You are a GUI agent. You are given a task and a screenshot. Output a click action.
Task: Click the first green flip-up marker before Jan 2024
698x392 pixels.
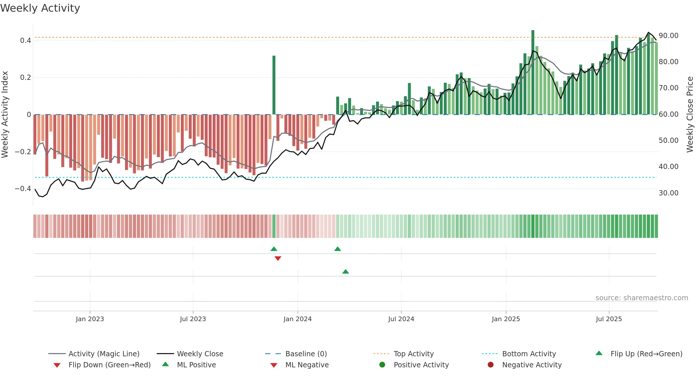(274, 249)
